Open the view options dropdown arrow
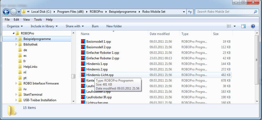 pyautogui.click(x=235, y=26)
